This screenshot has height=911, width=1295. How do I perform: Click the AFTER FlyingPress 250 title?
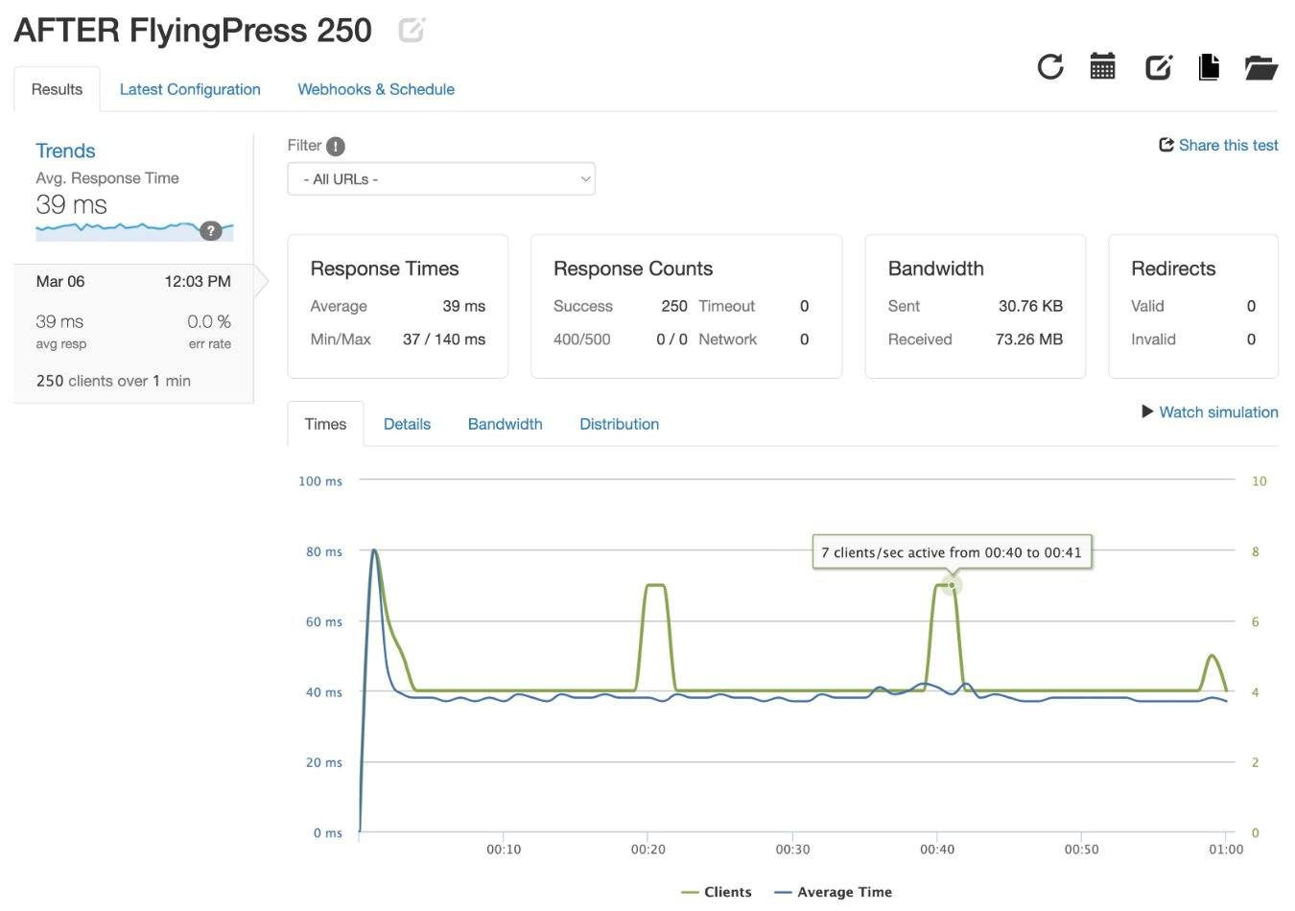click(x=193, y=31)
